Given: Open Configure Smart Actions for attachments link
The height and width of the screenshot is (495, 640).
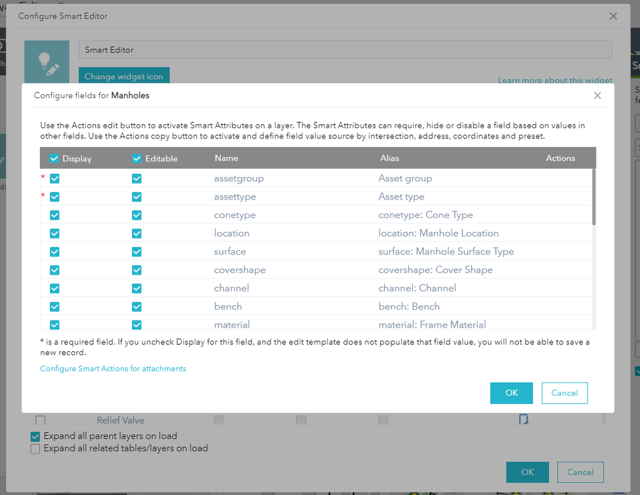Looking at the screenshot, I should click(x=113, y=369).
